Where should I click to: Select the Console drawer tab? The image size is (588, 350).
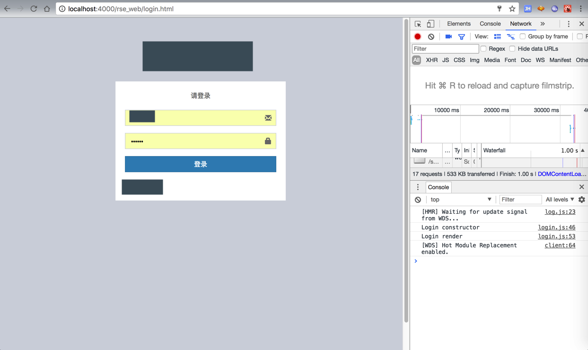pyautogui.click(x=438, y=187)
